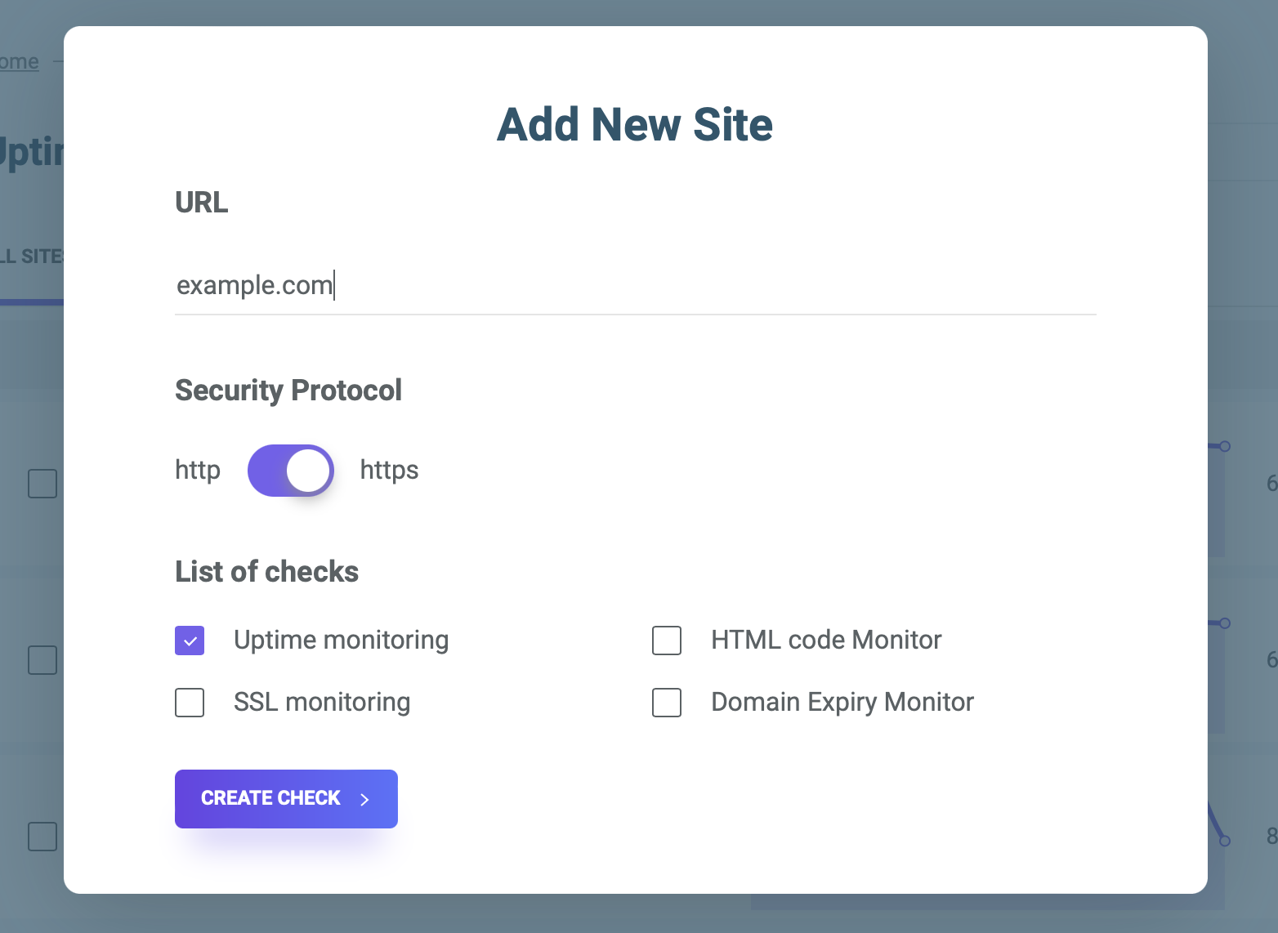This screenshot has width=1278, height=933.
Task: Click the chevron arrow inside Create Check
Action: tap(365, 799)
